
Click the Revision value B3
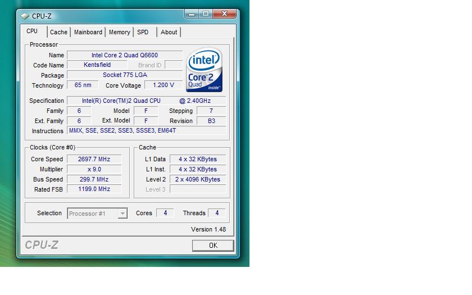pos(211,121)
